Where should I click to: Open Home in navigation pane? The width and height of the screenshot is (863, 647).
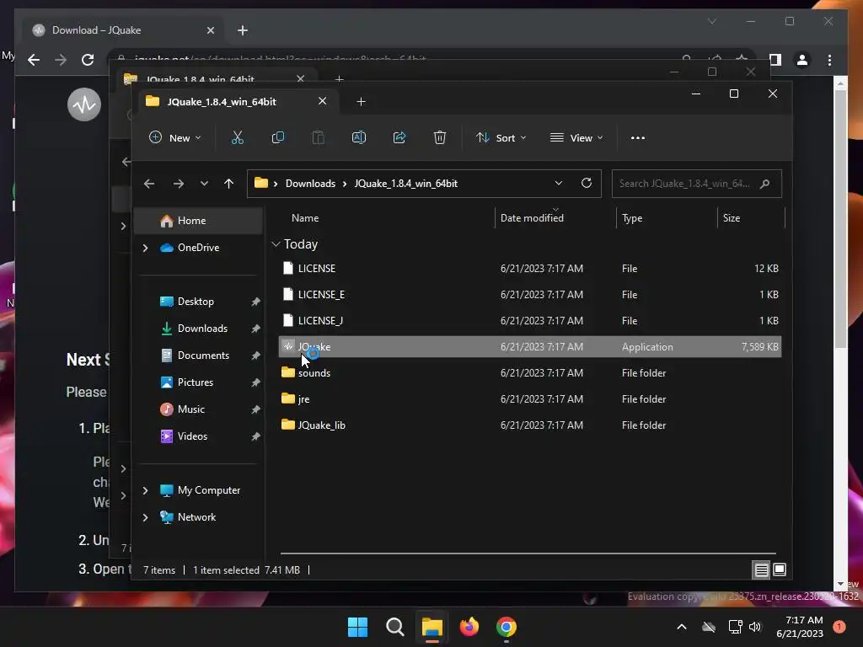pos(199,221)
